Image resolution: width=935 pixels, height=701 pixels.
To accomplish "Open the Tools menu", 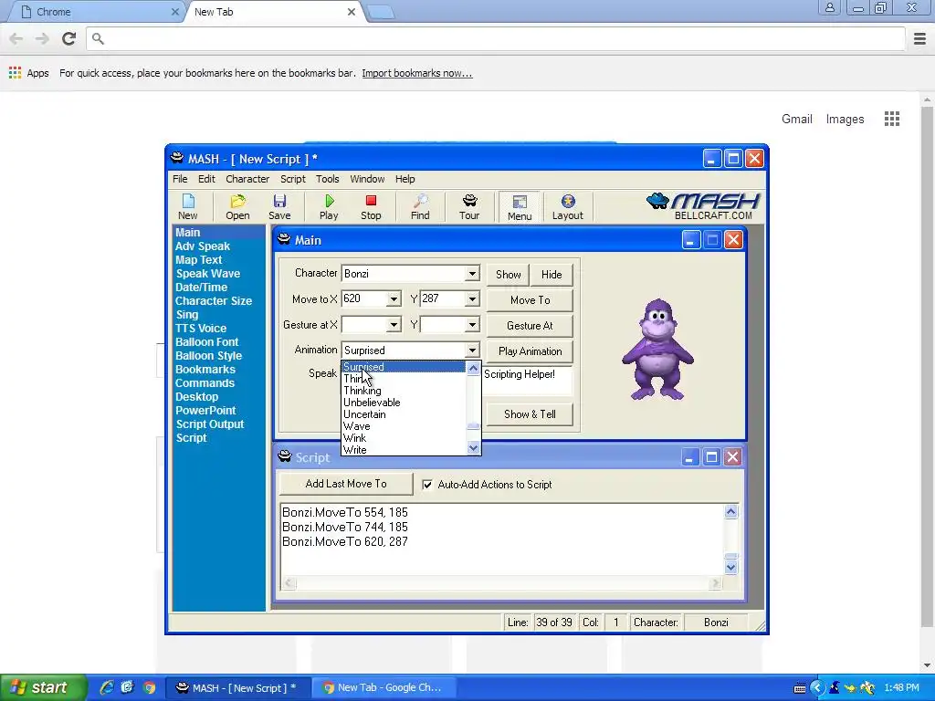I will pos(328,179).
